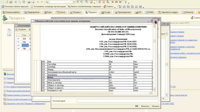Switch to the НМА tab

(x=150, y=12)
